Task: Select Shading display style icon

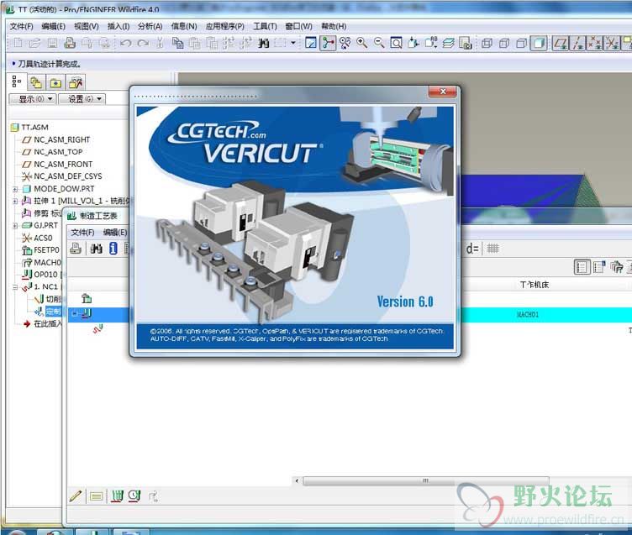Action: click(x=539, y=43)
